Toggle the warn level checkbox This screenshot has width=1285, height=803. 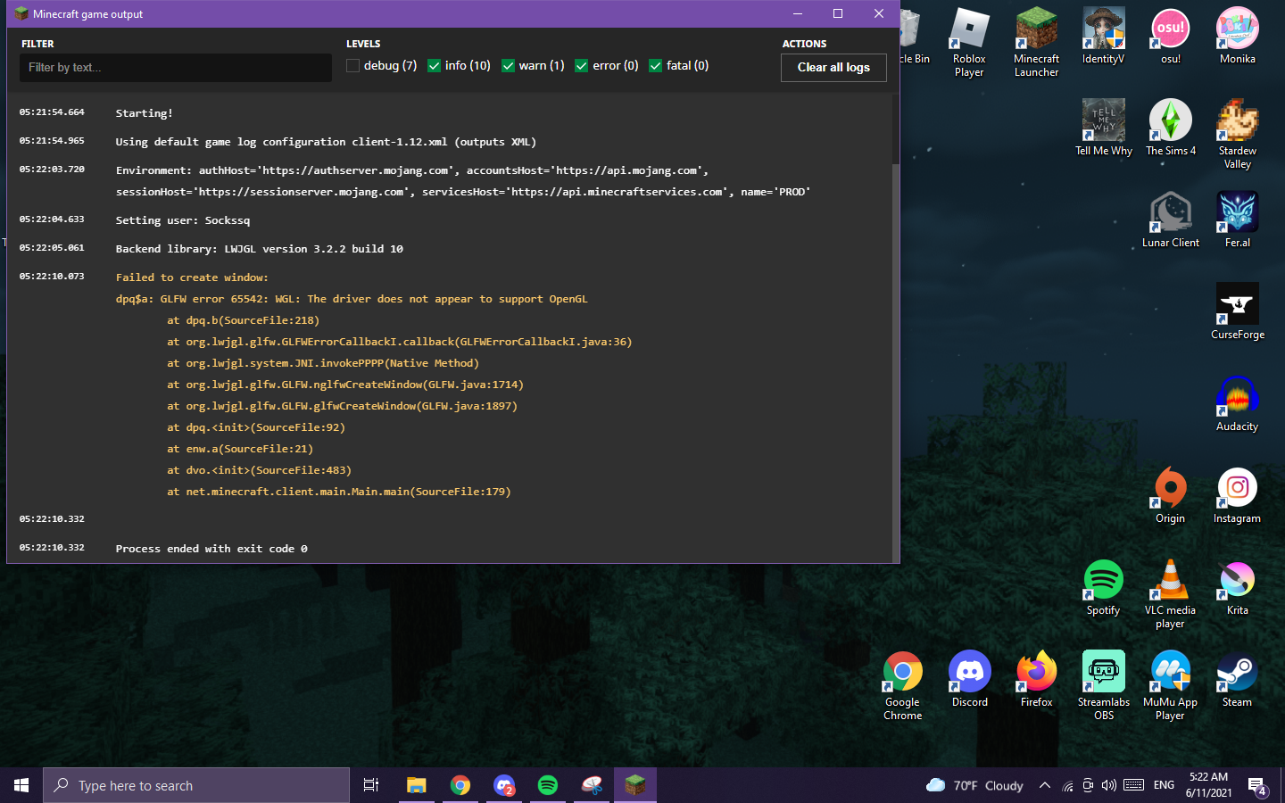(x=509, y=66)
